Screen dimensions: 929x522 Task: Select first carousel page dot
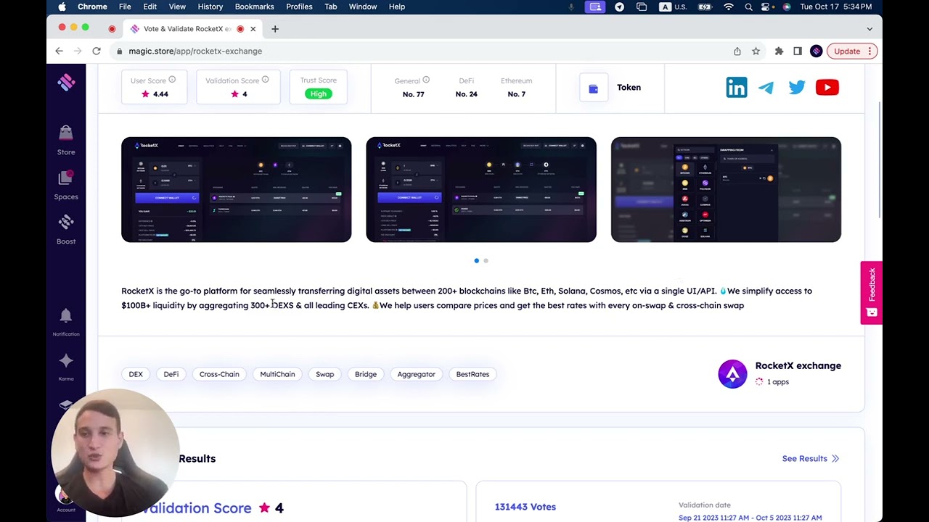point(476,260)
